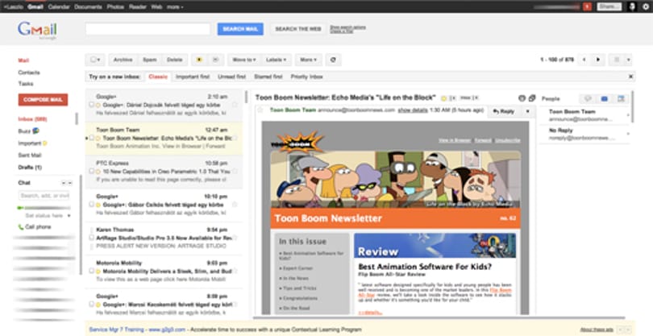The width and height of the screenshot is (653, 336).
Task: Click the mail search input field
Action: (148, 29)
